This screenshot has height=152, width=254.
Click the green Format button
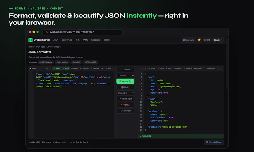125,81
